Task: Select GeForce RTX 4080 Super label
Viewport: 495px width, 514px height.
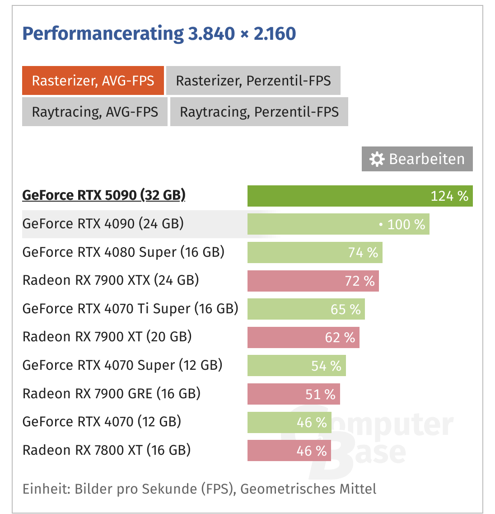Action: click(x=123, y=252)
